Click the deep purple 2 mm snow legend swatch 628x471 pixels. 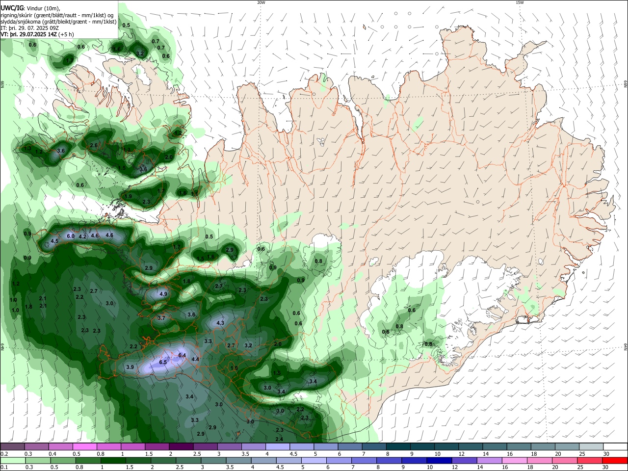pos(181,446)
